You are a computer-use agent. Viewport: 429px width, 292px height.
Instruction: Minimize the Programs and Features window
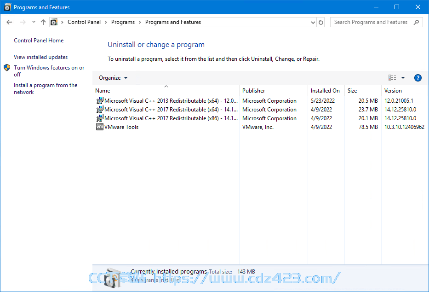pyautogui.click(x=376, y=7)
